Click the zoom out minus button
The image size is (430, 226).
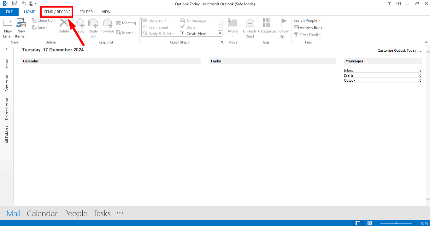(x=379, y=223)
